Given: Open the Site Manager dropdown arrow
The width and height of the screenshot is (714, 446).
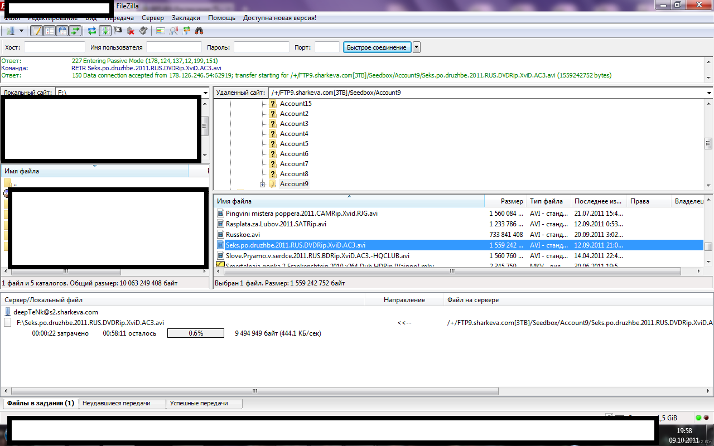Looking at the screenshot, I should (21, 31).
